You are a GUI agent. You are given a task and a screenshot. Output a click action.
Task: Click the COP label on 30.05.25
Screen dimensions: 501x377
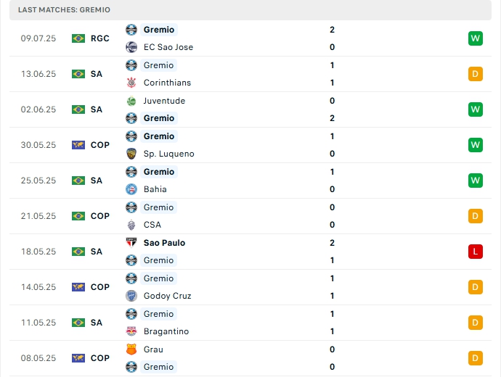click(100, 145)
